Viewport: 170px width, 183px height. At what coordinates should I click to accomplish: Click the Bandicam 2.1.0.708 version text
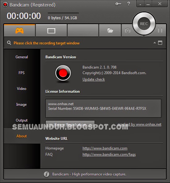[100, 67]
